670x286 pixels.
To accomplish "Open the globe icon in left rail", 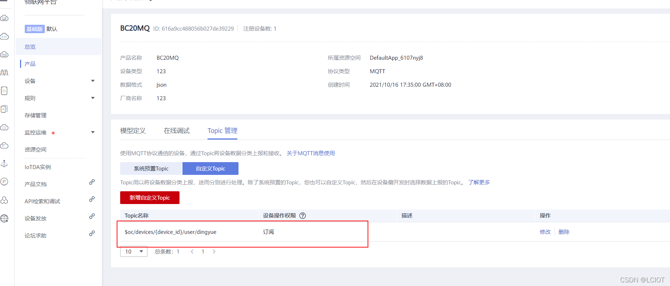I will (4, 218).
